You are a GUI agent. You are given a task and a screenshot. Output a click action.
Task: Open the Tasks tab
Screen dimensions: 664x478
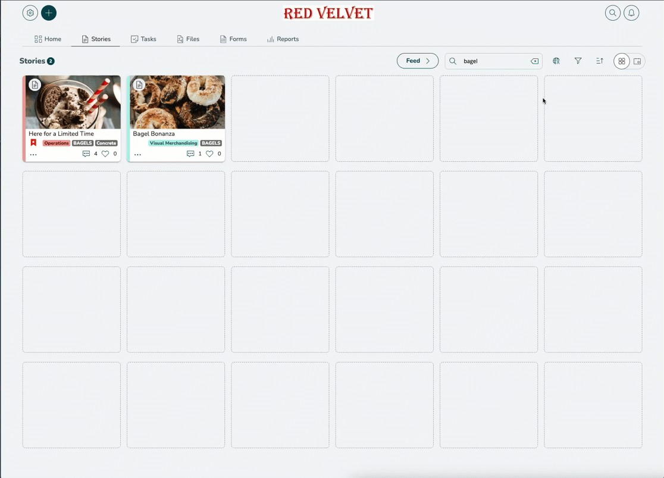pyautogui.click(x=143, y=39)
